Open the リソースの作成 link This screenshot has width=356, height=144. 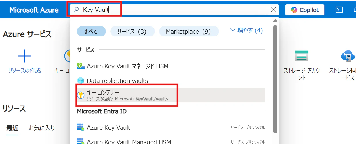coord(24,70)
